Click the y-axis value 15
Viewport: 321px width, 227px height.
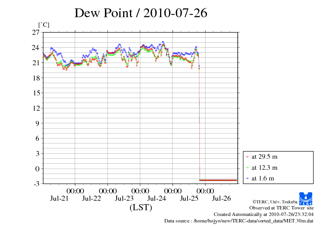(36, 93)
